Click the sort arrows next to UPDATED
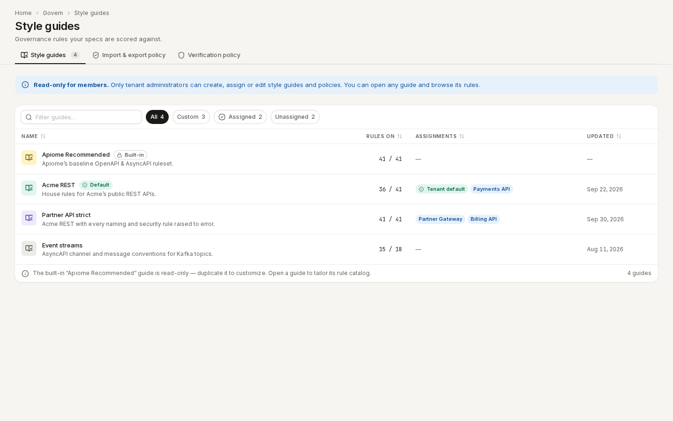The image size is (673, 421). pyautogui.click(x=619, y=136)
